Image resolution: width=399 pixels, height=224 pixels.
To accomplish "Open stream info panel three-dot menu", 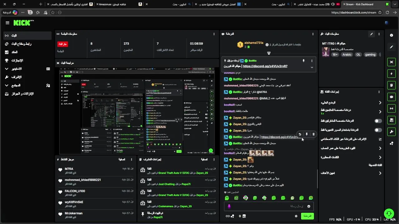I will pyautogui.click(x=379, y=34).
